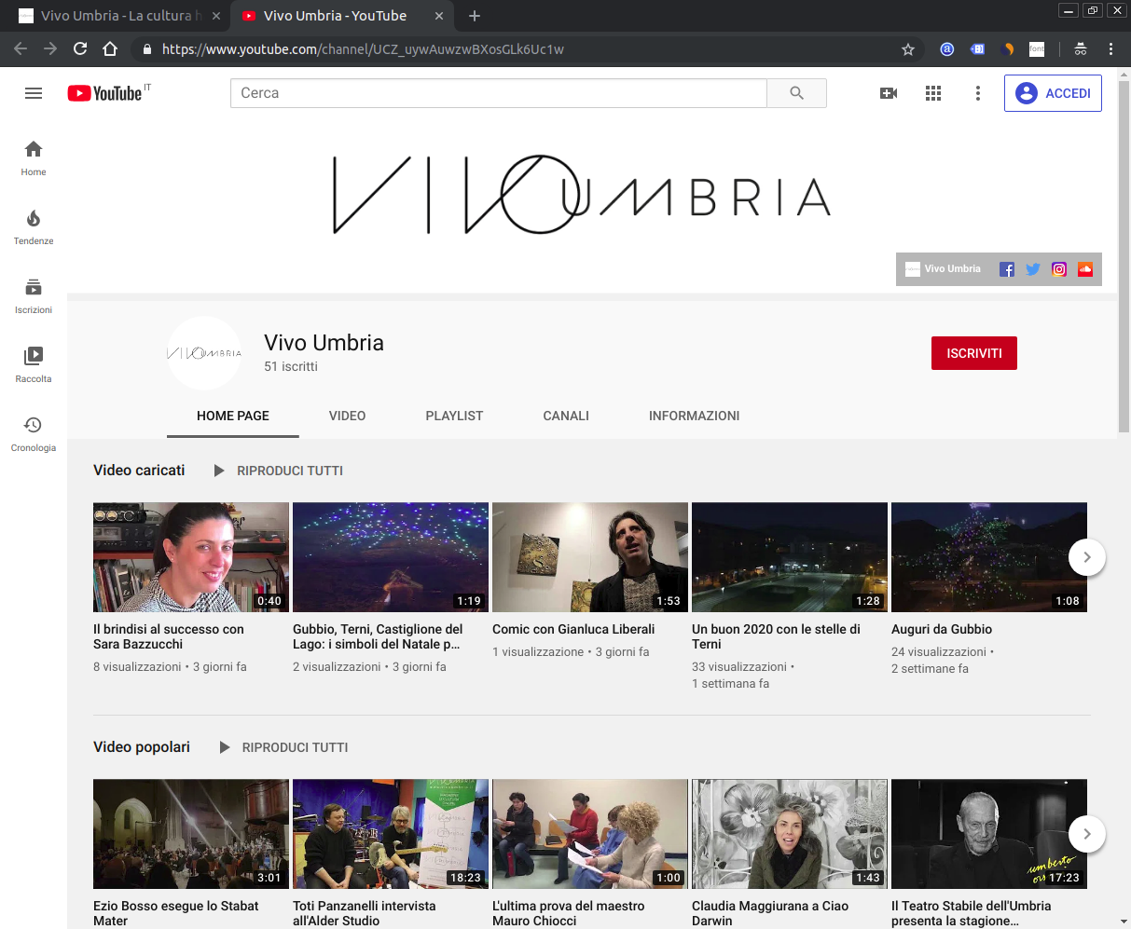This screenshot has width=1131, height=929.
Task: Play all uploads via RIPRODUCI TUTTI
Action: coord(279,471)
